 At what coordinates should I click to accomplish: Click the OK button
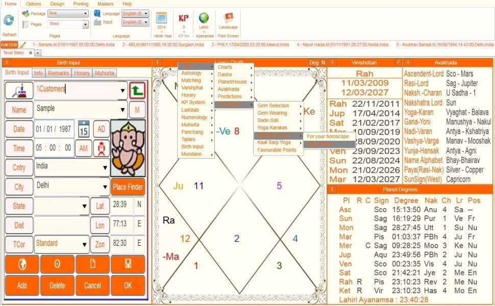pos(128,286)
